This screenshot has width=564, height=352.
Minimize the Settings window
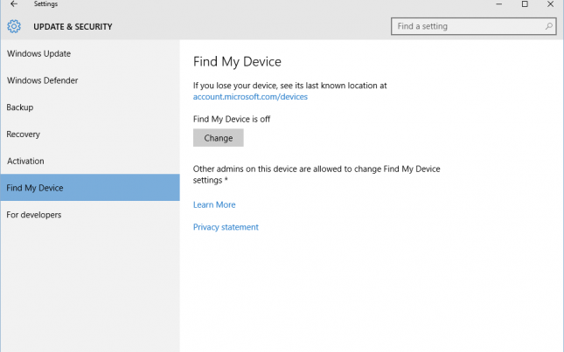pyautogui.click(x=495, y=4)
